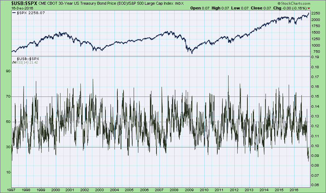Click the RSI 50 level label

coord(8,122)
